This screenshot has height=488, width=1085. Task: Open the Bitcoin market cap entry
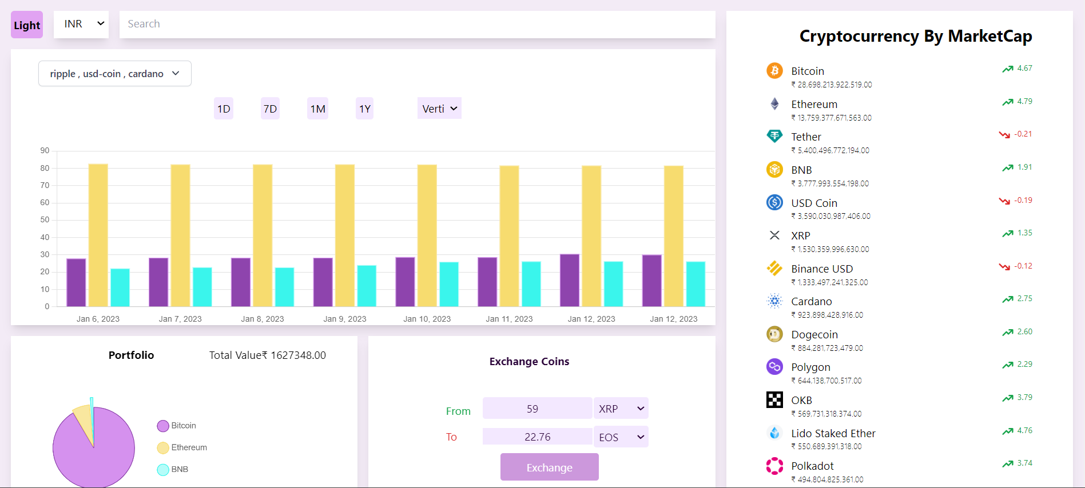click(899, 77)
